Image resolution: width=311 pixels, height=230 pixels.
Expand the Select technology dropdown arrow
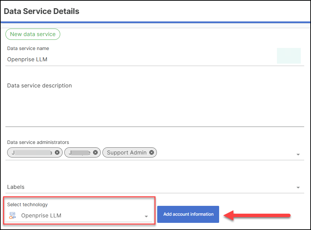tap(146, 216)
